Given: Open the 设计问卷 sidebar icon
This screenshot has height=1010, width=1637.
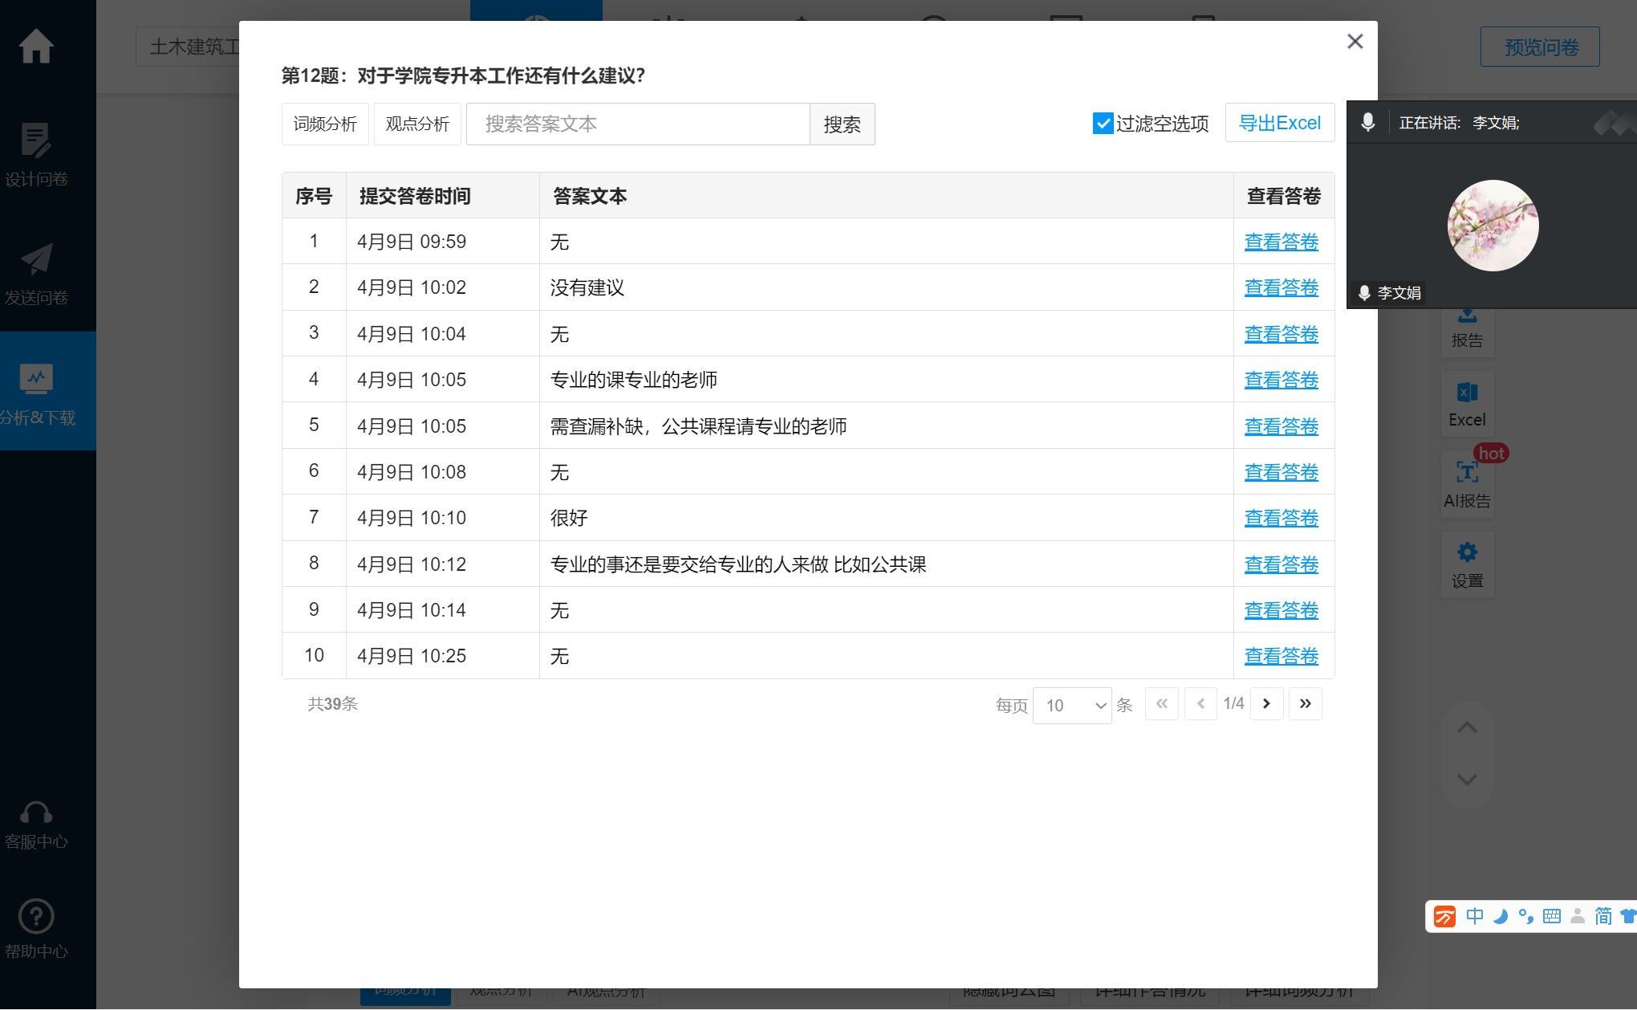Looking at the screenshot, I should [36, 141].
